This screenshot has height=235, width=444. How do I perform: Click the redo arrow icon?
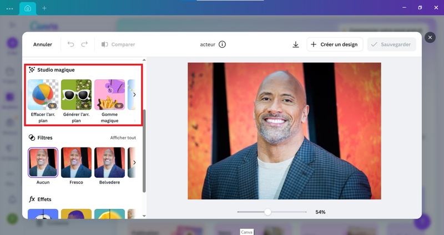[x=84, y=44]
